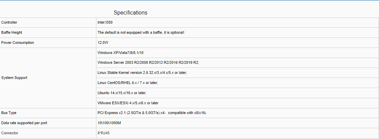Image resolution: width=379 pixels, height=139 pixels.
Task: Select the 8*RJ45 value
Action: (x=103, y=133)
